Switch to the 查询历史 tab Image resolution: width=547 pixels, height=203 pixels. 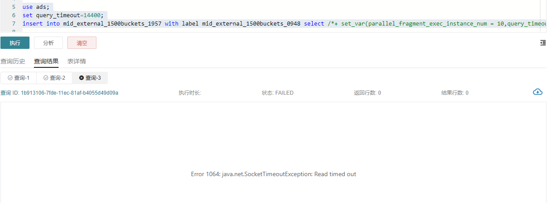point(13,61)
